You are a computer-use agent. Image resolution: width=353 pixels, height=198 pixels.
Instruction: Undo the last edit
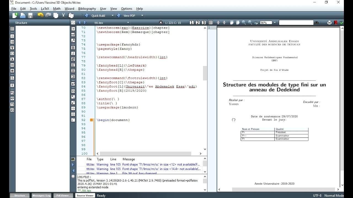point(41,16)
